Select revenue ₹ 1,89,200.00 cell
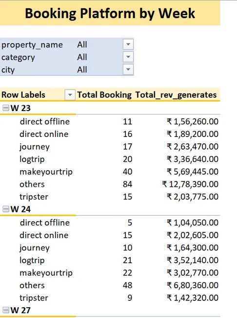This screenshot has height=318, width=237. click(193, 134)
